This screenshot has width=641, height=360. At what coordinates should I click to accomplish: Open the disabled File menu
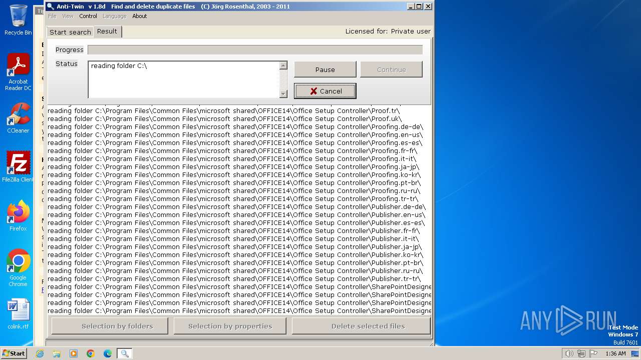52,16
